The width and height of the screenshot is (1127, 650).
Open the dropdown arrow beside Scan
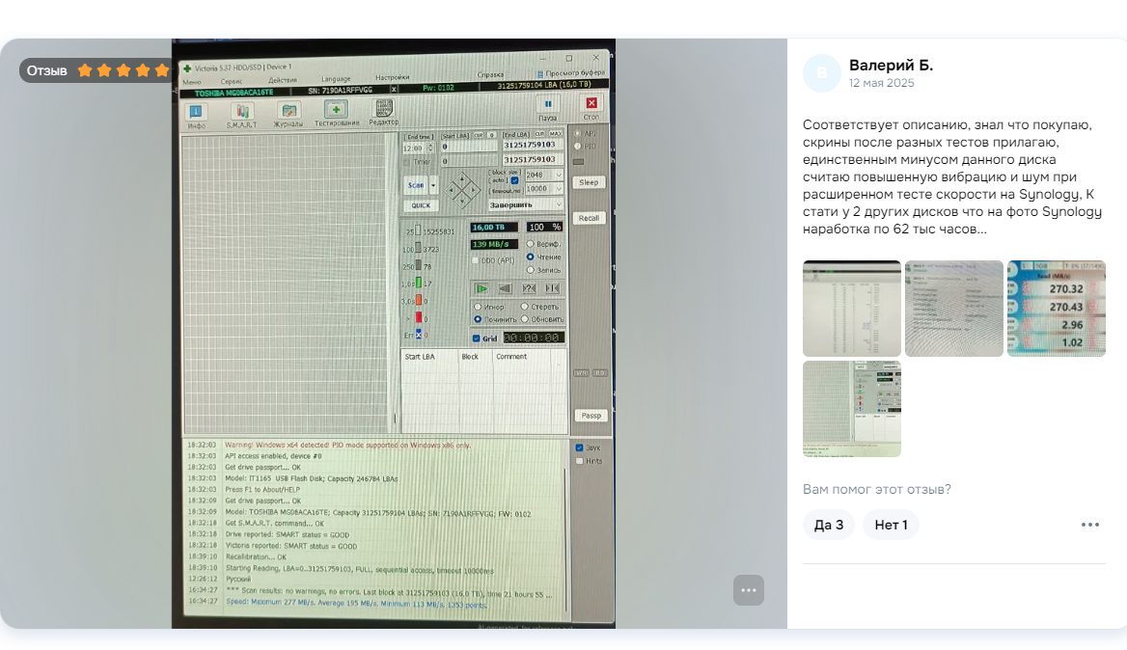coord(433,185)
